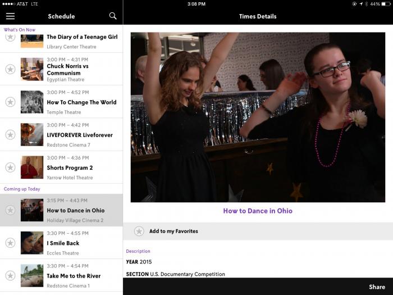
Task: Open Take Me to the River thumbnail
Action: tap(32, 275)
